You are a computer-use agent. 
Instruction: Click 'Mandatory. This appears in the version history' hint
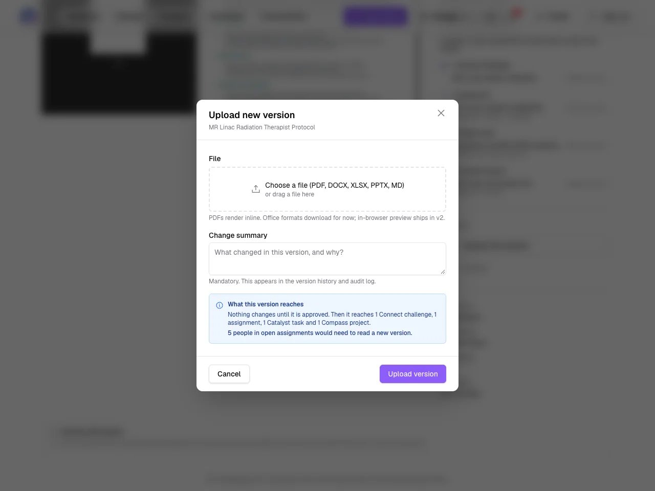click(x=292, y=281)
